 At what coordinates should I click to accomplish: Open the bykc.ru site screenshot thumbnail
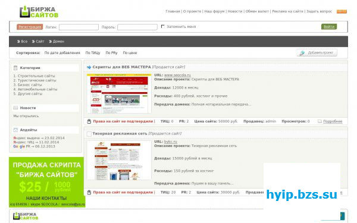(119, 161)
